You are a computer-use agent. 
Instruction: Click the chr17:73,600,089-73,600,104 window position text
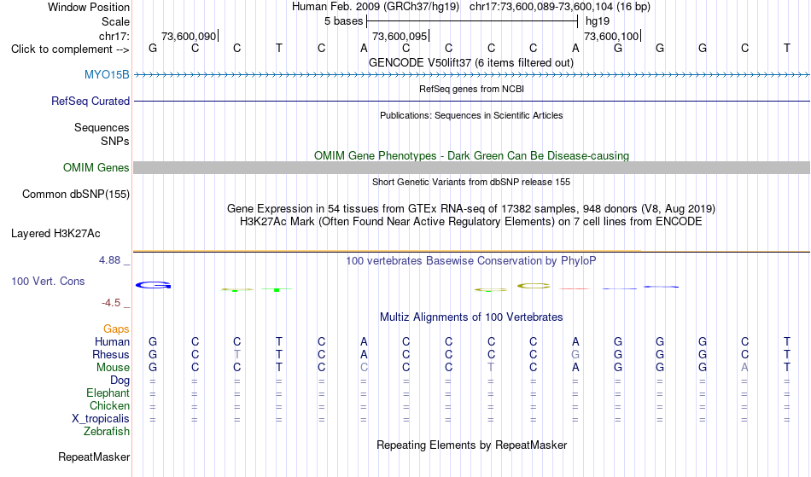point(560,7)
